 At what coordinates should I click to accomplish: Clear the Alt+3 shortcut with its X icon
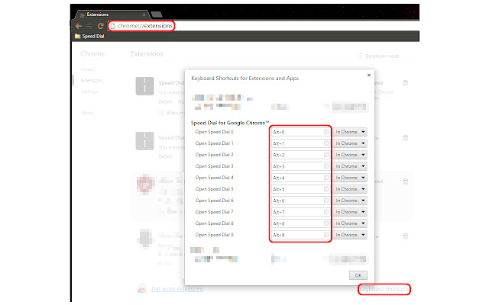(x=326, y=166)
